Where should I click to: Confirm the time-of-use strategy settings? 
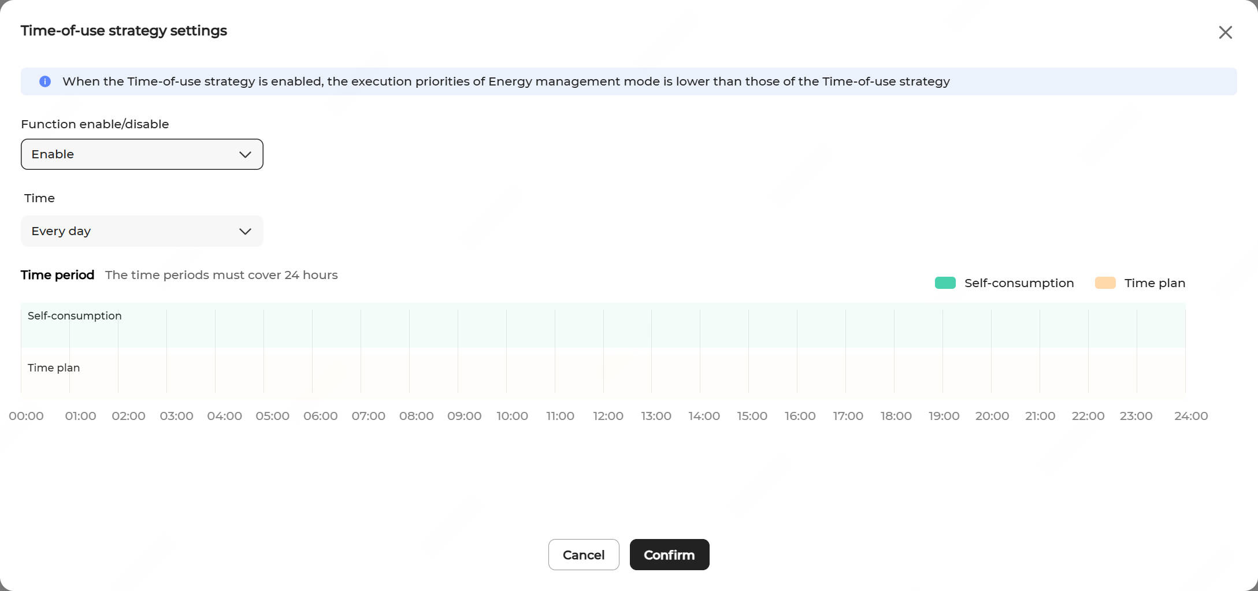click(x=669, y=555)
